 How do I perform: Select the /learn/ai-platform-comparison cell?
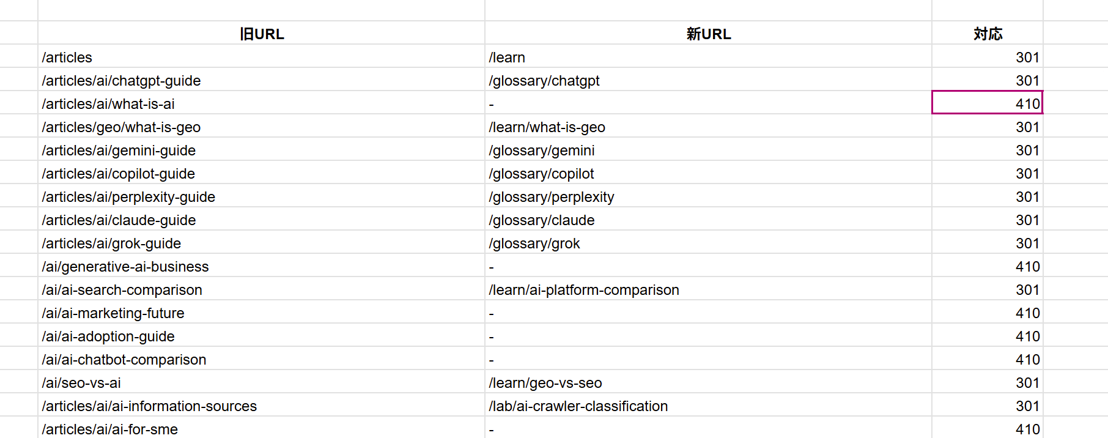click(x=708, y=289)
